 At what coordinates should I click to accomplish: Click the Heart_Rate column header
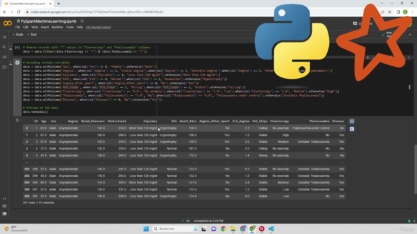[x=188, y=122]
